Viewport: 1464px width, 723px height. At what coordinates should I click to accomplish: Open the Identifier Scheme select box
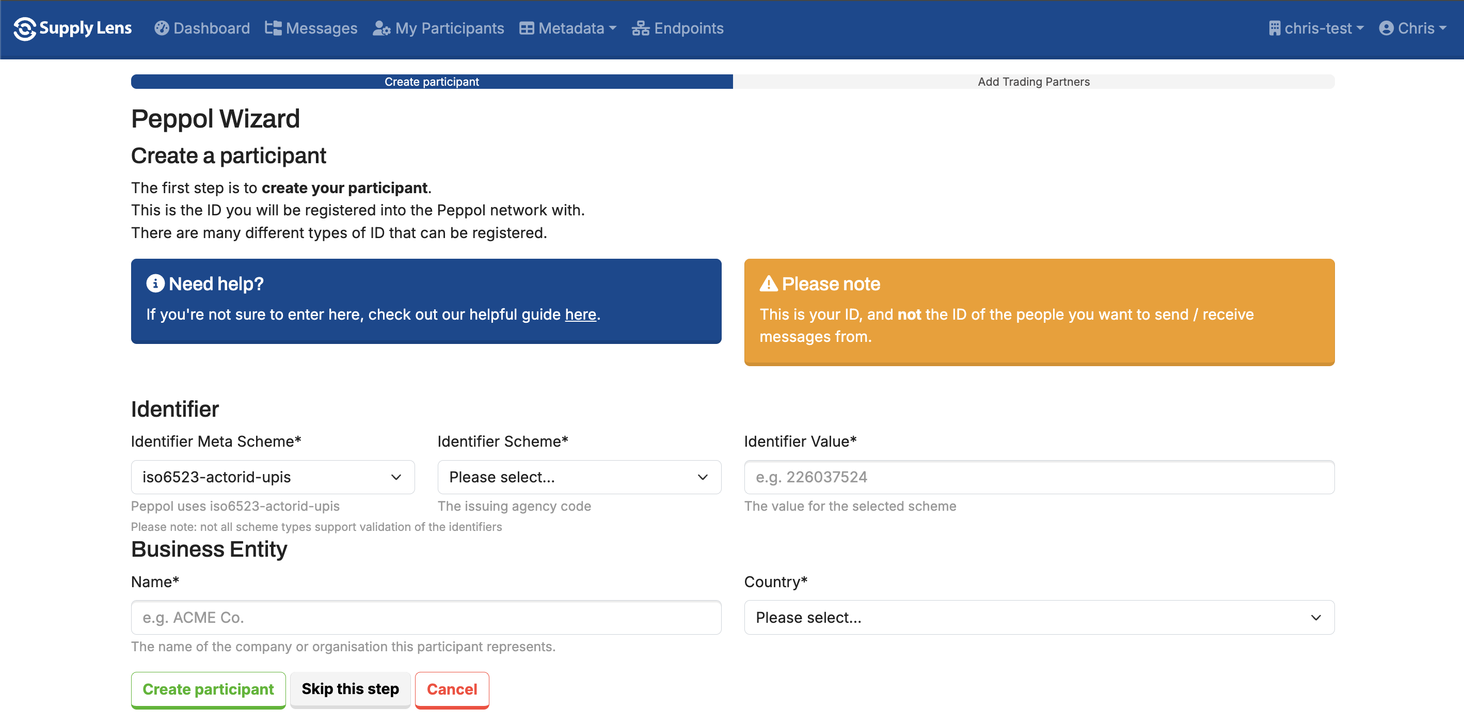[x=579, y=477]
